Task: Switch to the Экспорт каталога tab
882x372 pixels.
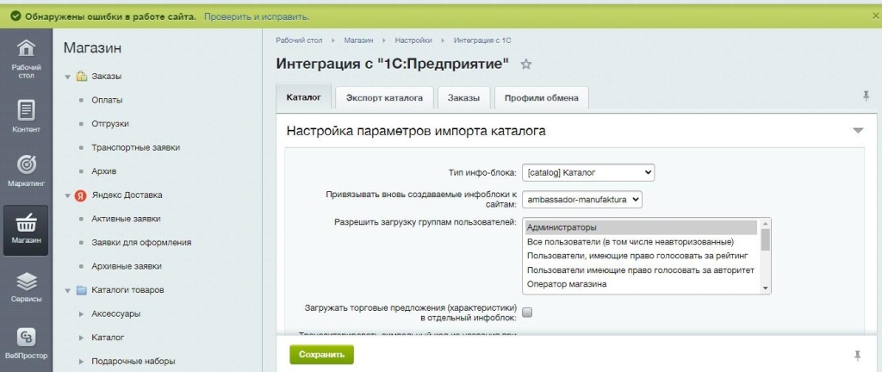Action: coord(385,98)
